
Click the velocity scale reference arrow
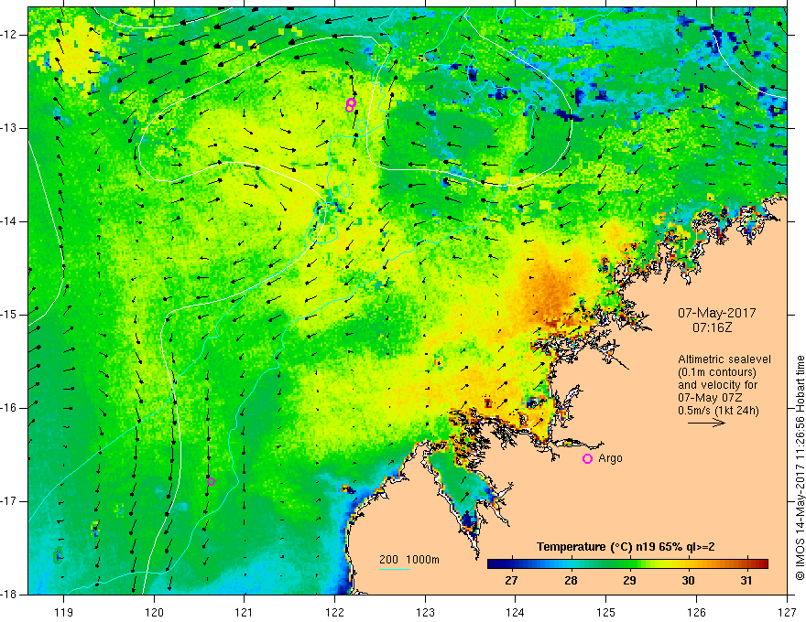coord(706,423)
